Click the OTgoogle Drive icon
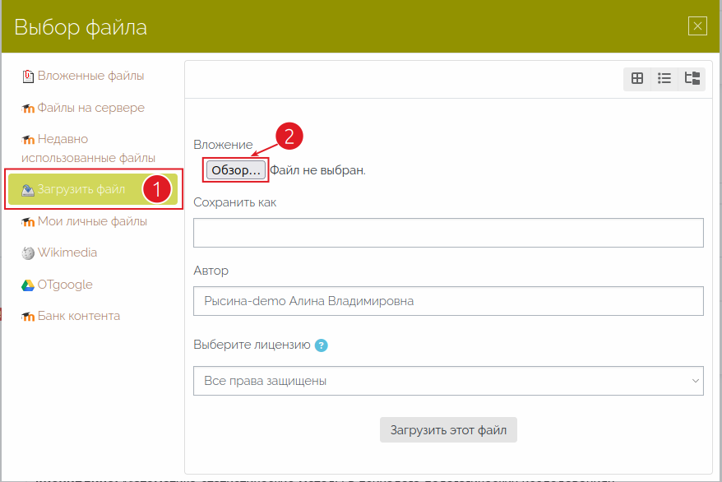 (28, 285)
